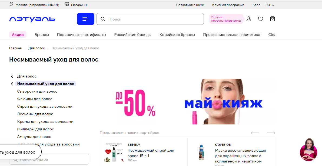Open the Клубная программа link

(x=228, y=5)
